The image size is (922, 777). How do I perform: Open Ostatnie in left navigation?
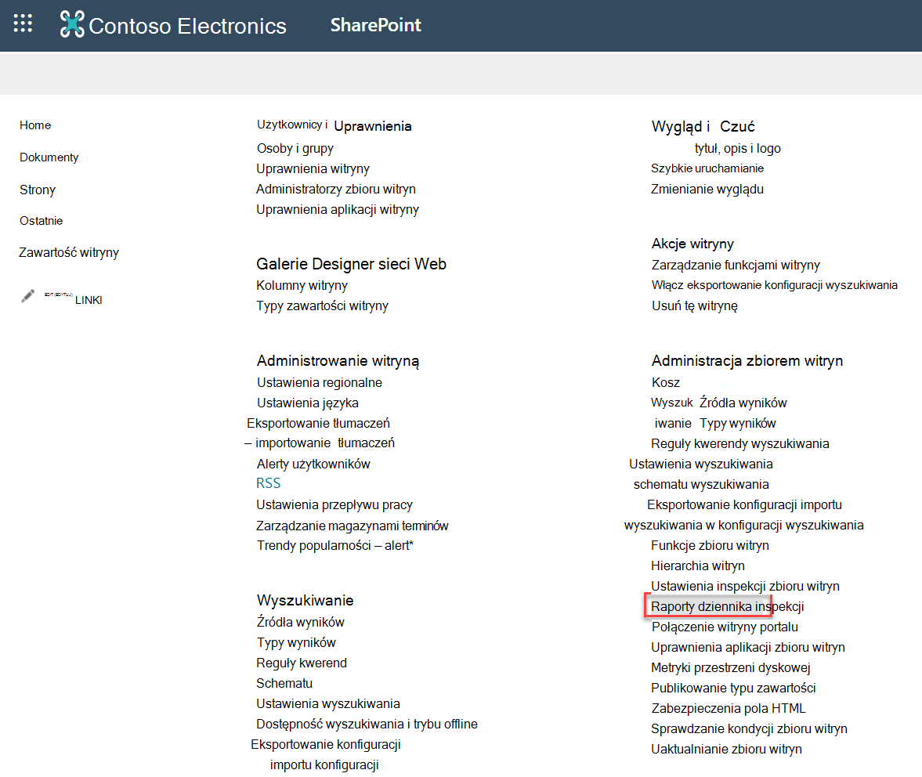(x=42, y=221)
